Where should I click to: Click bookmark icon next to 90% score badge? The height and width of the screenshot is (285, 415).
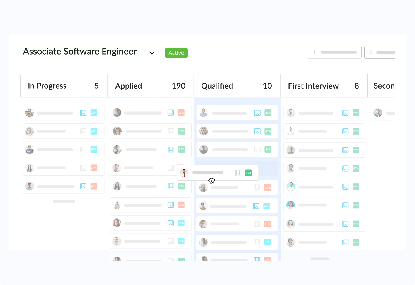pos(345,169)
